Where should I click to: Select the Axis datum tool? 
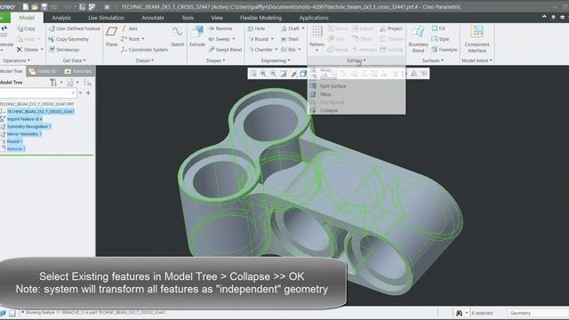click(129, 28)
